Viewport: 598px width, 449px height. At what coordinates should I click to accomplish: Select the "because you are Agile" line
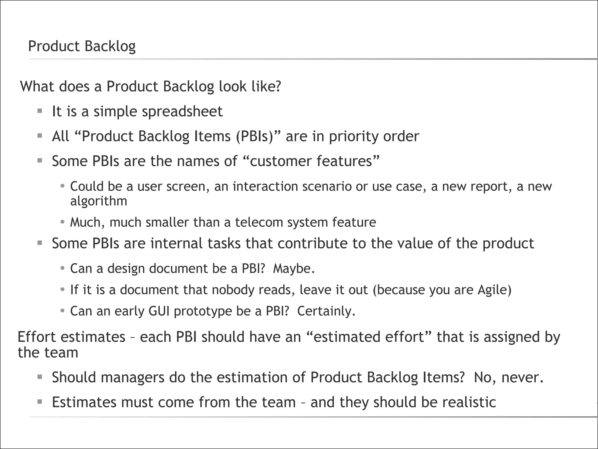(291, 290)
